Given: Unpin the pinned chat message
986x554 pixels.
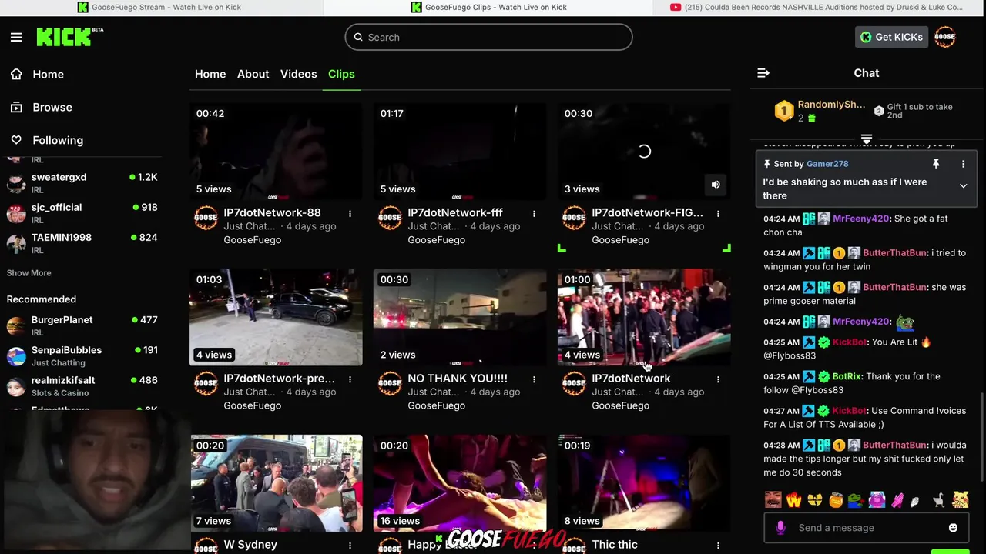Looking at the screenshot, I should [936, 164].
